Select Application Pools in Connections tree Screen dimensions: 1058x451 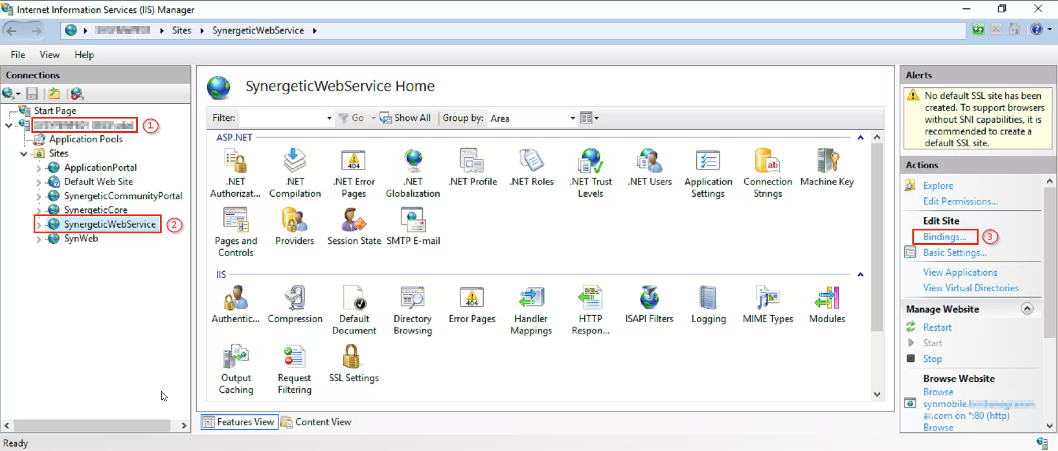pyautogui.click(x=86, y=139)
